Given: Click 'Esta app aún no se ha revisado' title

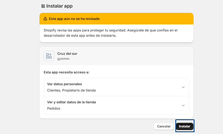Looking at the screenshot, I should pos(74,19).
